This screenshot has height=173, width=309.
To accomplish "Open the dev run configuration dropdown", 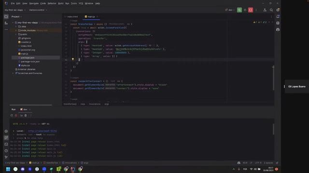I will click(230, 10).
